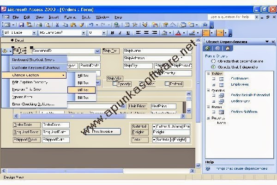Click the error checking warning icon
This screenshot has width=277, height=185.
click(5, 51)
